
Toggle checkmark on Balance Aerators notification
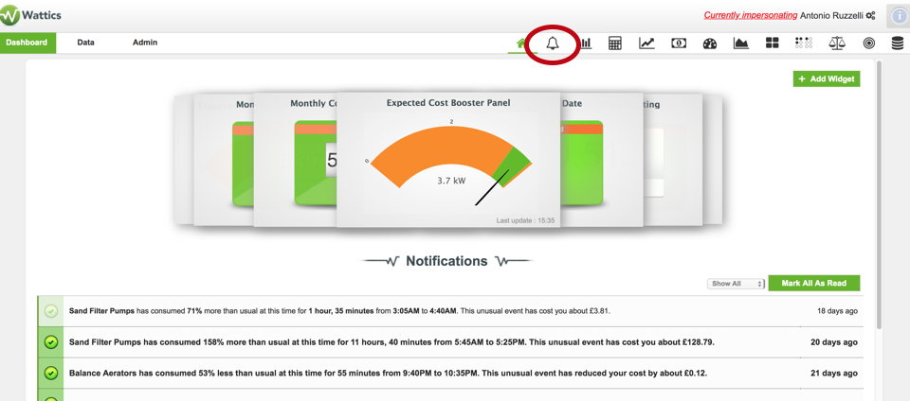coord(51,373)
